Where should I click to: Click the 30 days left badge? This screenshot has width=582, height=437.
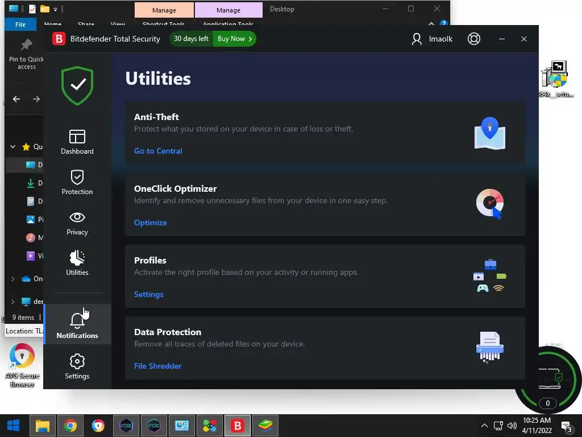(191, 39)
